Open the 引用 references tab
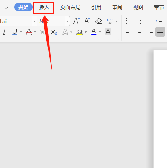 coord(96,8)
